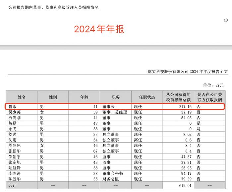Click age 41 in 鲁永 row

point(95,106)
